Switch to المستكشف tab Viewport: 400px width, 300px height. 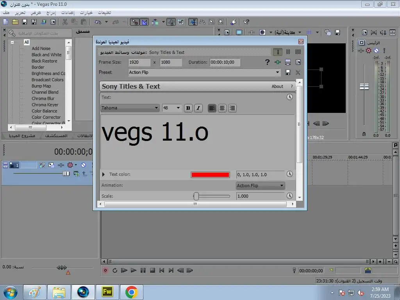point(56,136)
